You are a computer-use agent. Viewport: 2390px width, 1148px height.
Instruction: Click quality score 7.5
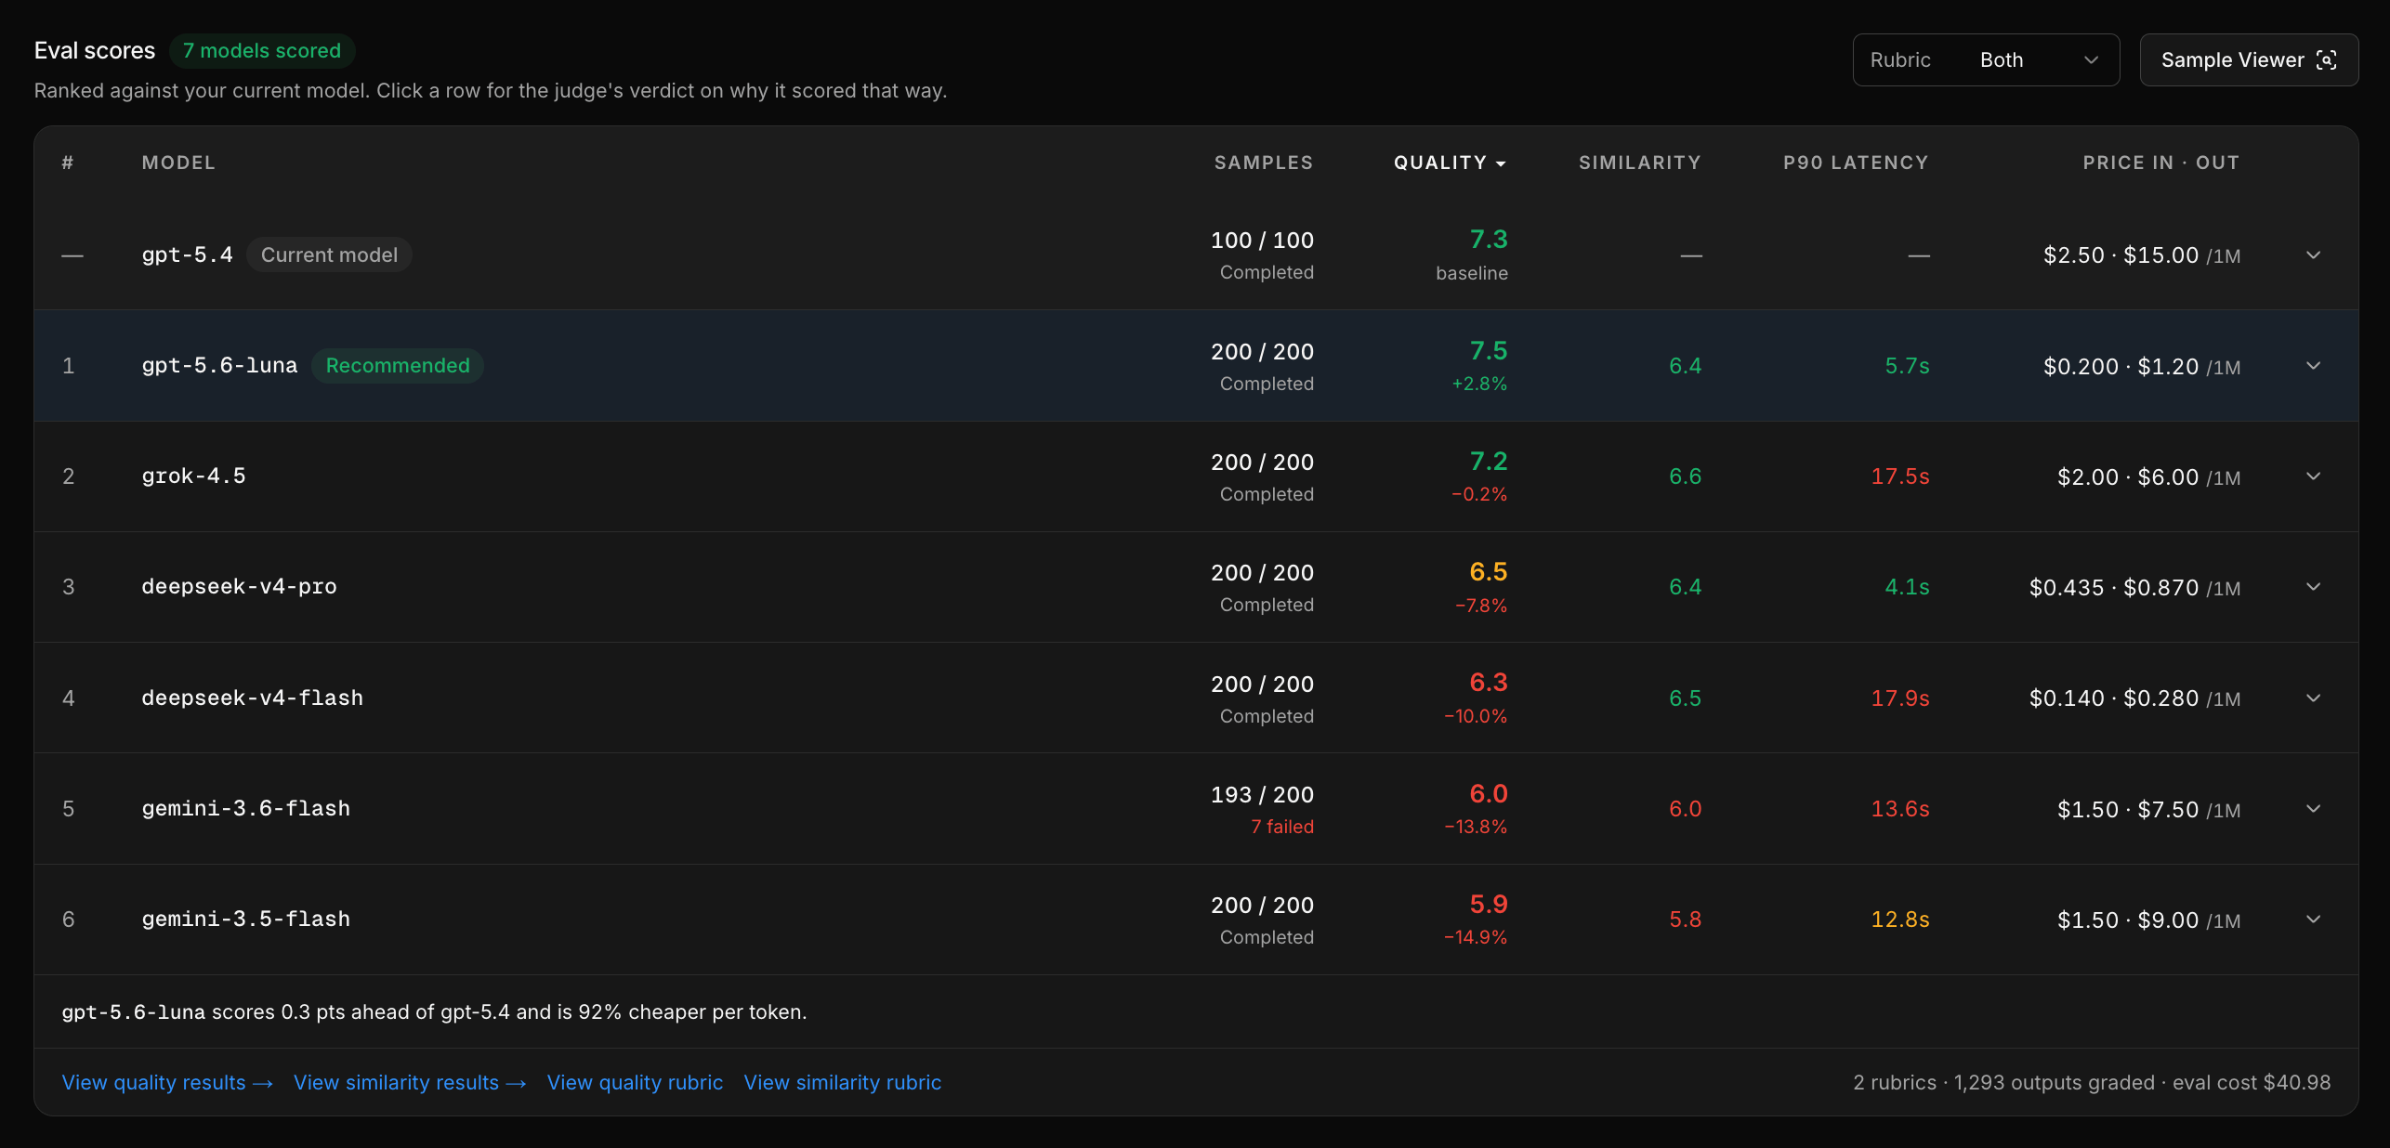click(x=1489, y=351)
